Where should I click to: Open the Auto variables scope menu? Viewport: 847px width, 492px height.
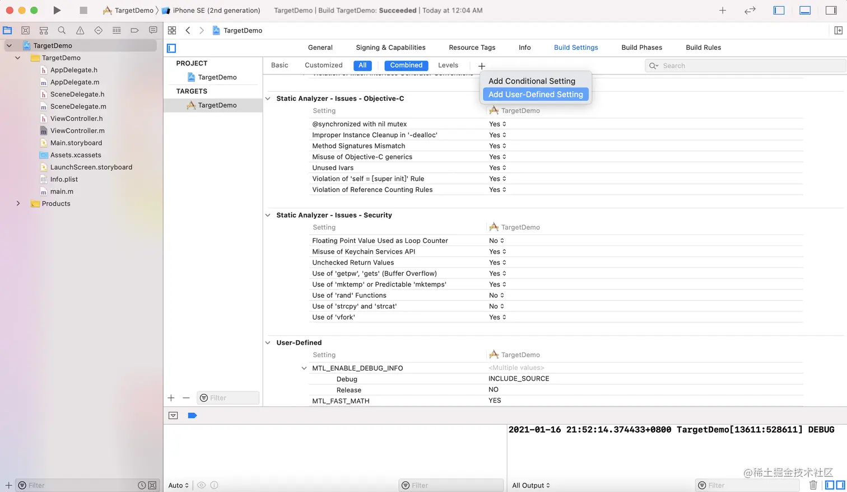tap(179, 485)
